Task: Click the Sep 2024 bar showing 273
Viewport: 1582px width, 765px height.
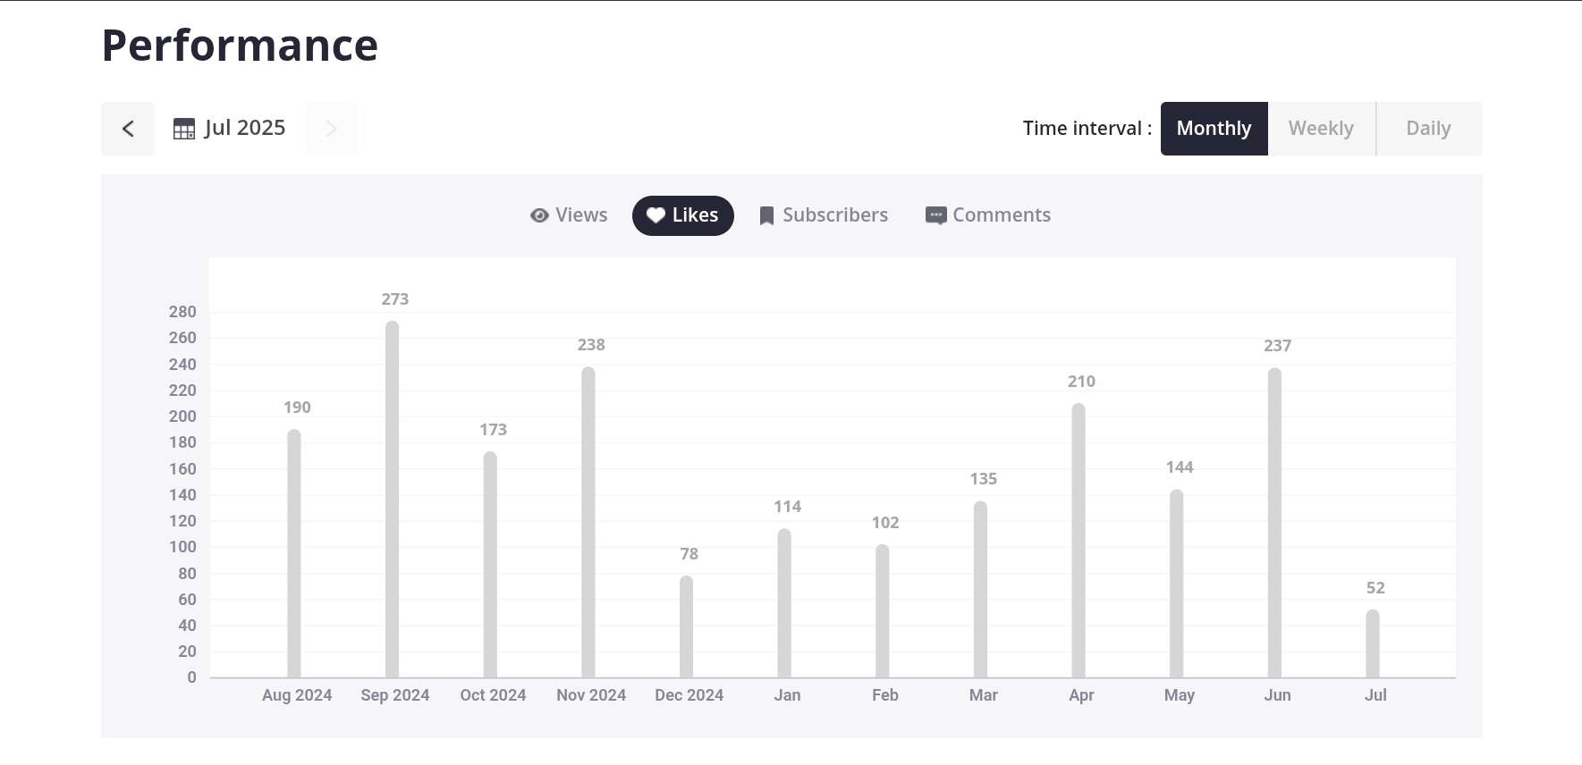Action: click(x=393, y=500)
